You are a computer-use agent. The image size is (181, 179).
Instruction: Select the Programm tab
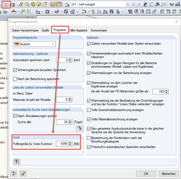point(60,30)
